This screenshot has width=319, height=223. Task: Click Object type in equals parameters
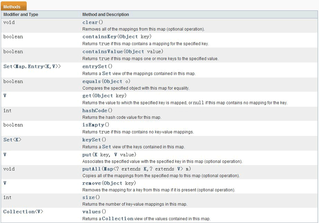coord(113,82)
